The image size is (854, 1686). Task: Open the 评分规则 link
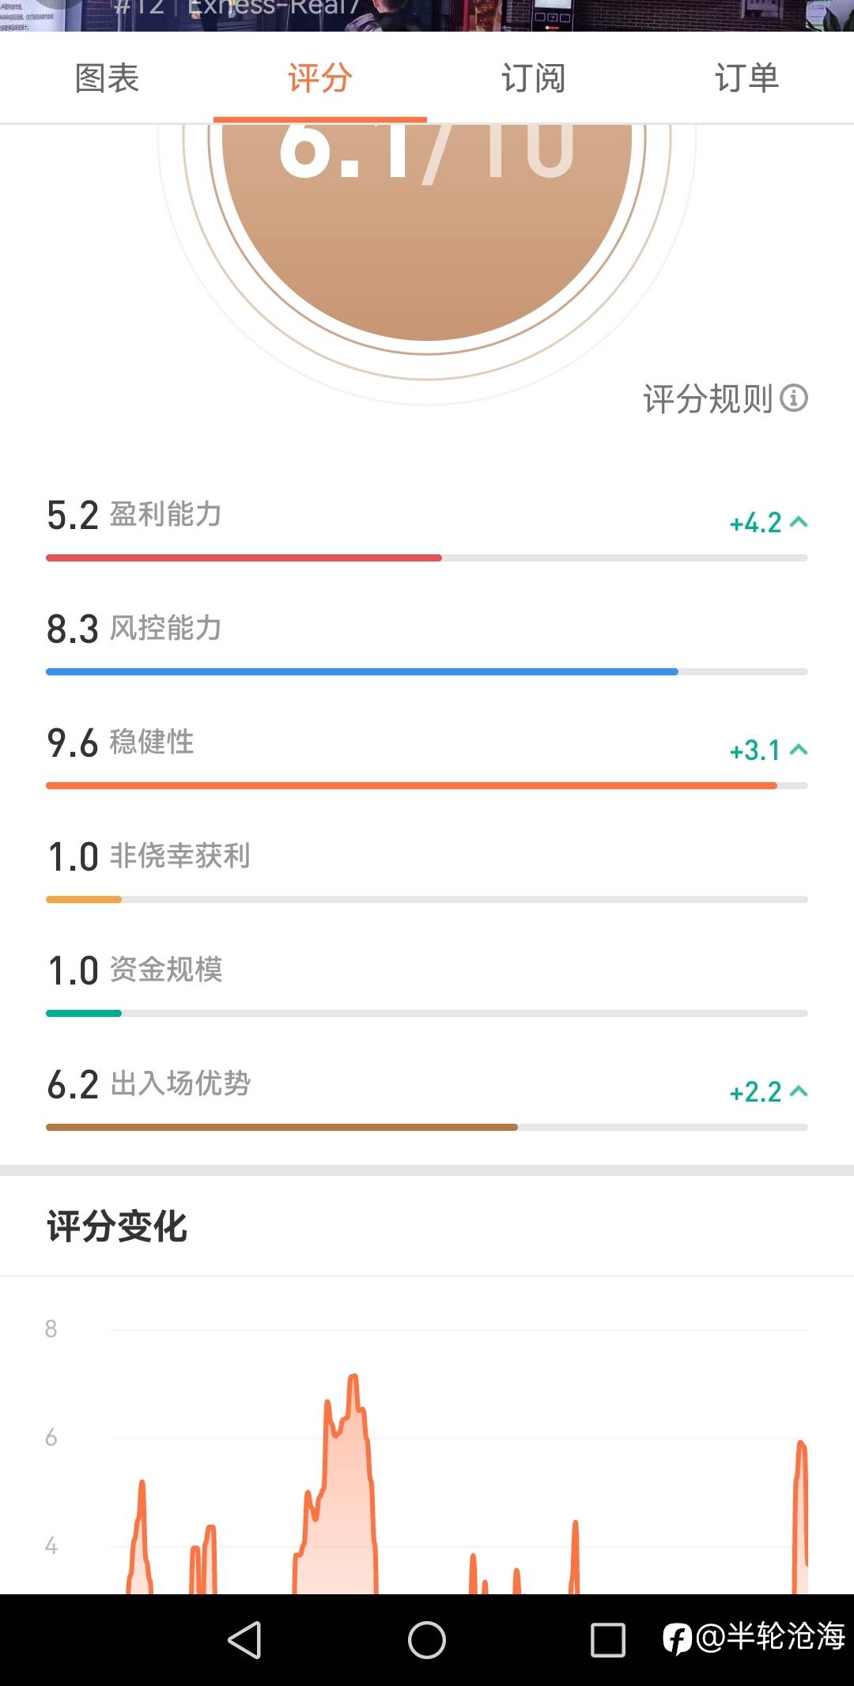[708, 399]
